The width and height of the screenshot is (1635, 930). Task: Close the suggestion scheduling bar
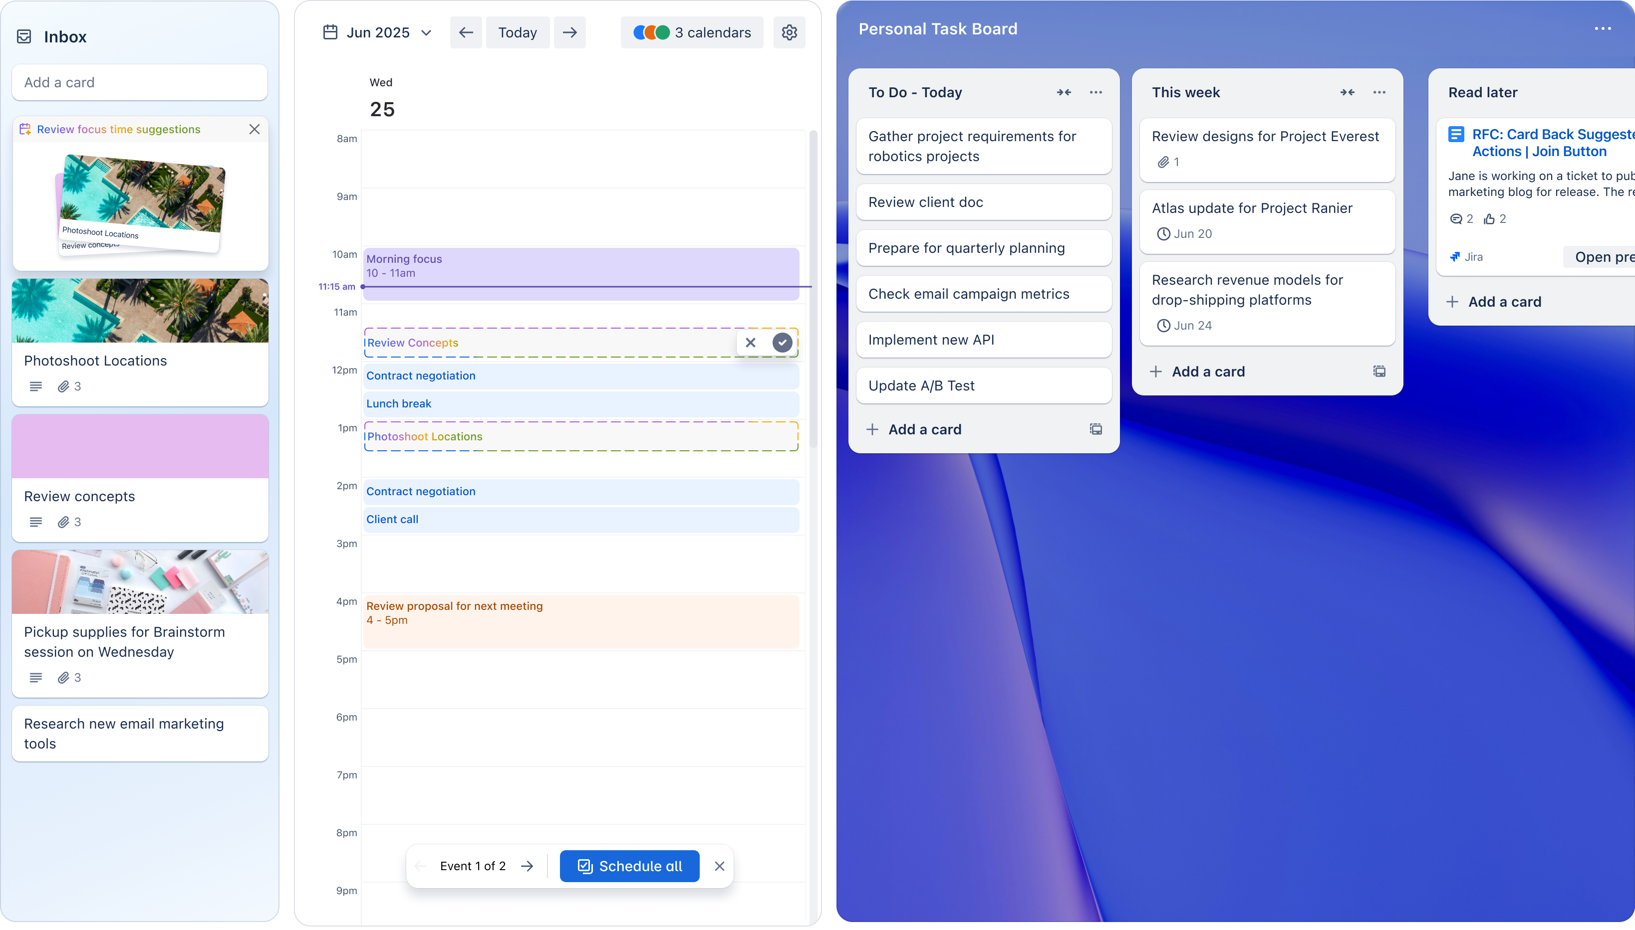pos(719,866)
